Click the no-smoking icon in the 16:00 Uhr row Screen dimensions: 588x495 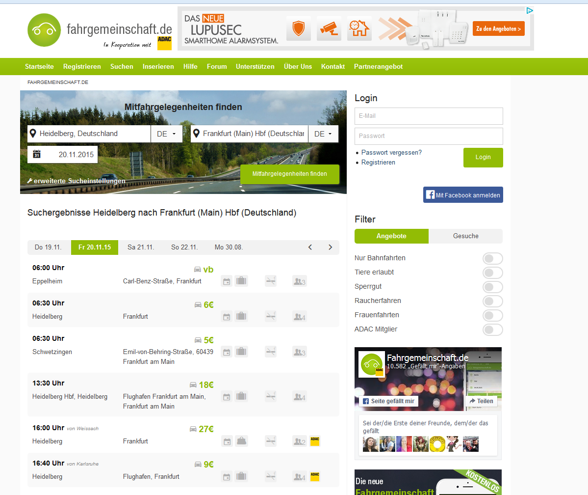click(x=271, y=441)
